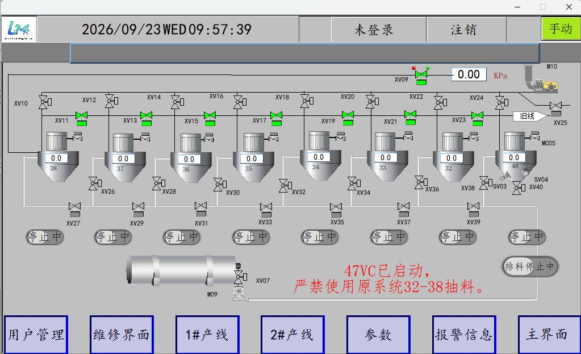581x354 pixels.
Task: Select the M09 pump icon
Action: 240,293
